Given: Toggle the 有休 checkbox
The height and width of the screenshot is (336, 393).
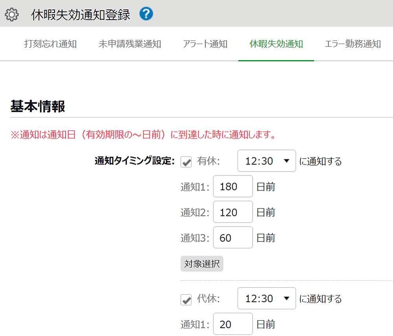Looking at the screenshot, I should click(186, 162).
